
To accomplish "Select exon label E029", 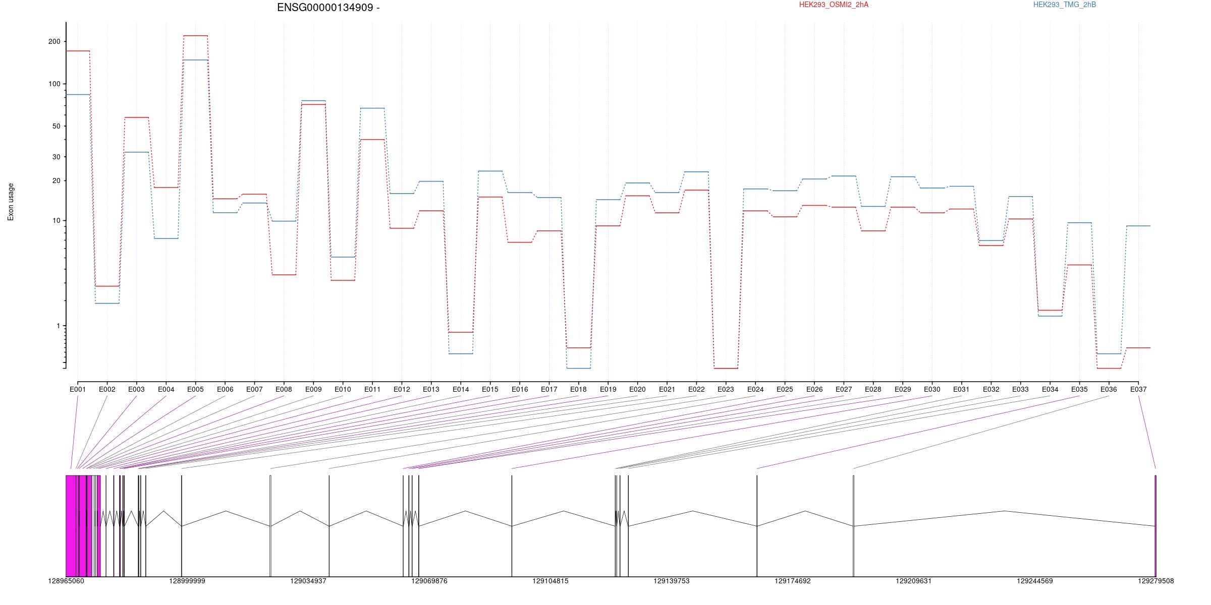I will [x=903, y=389].
